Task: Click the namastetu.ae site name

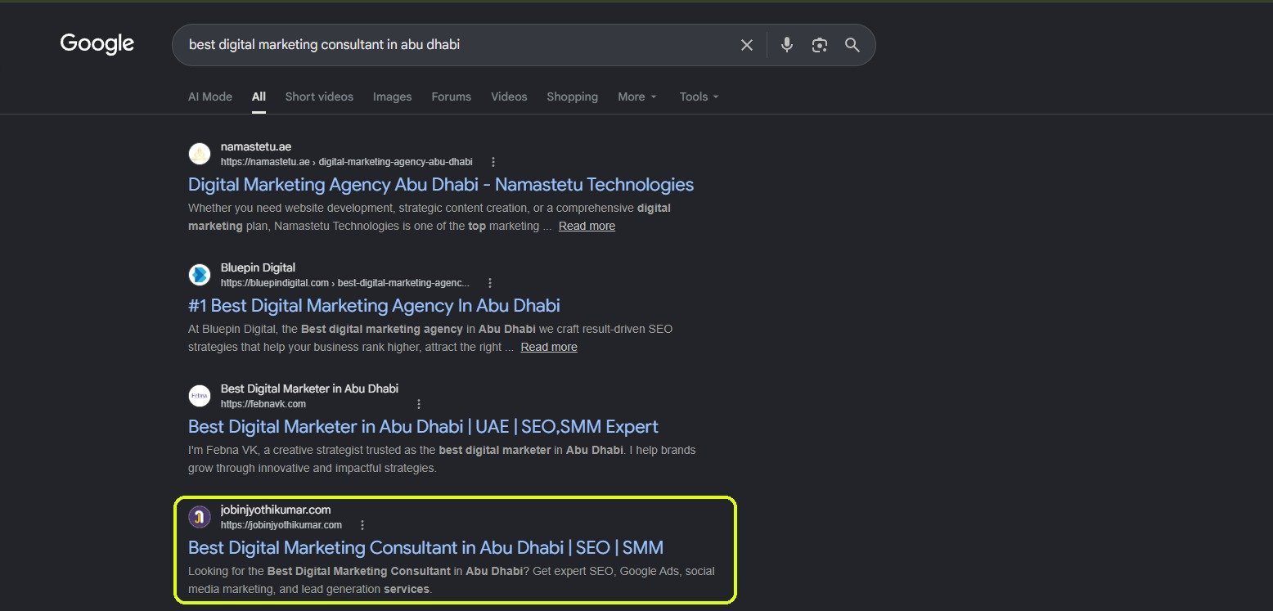Action: (256, 146)
